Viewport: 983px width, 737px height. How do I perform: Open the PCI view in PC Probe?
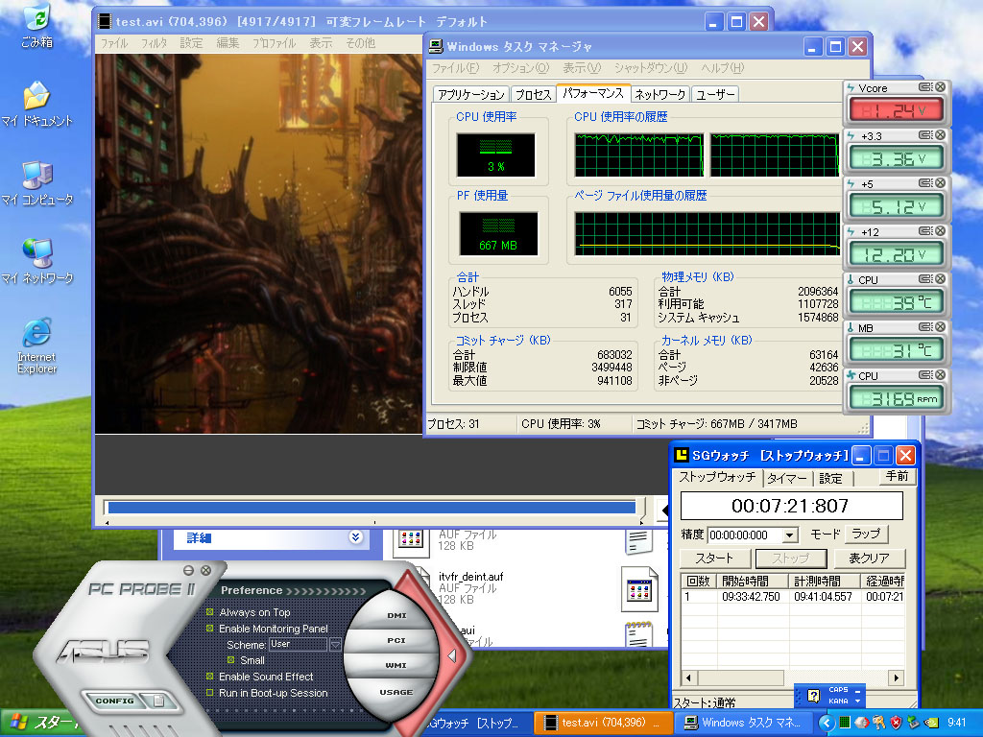396,640
